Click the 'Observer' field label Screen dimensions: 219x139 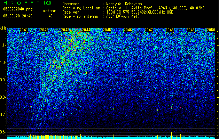[71, 4]
